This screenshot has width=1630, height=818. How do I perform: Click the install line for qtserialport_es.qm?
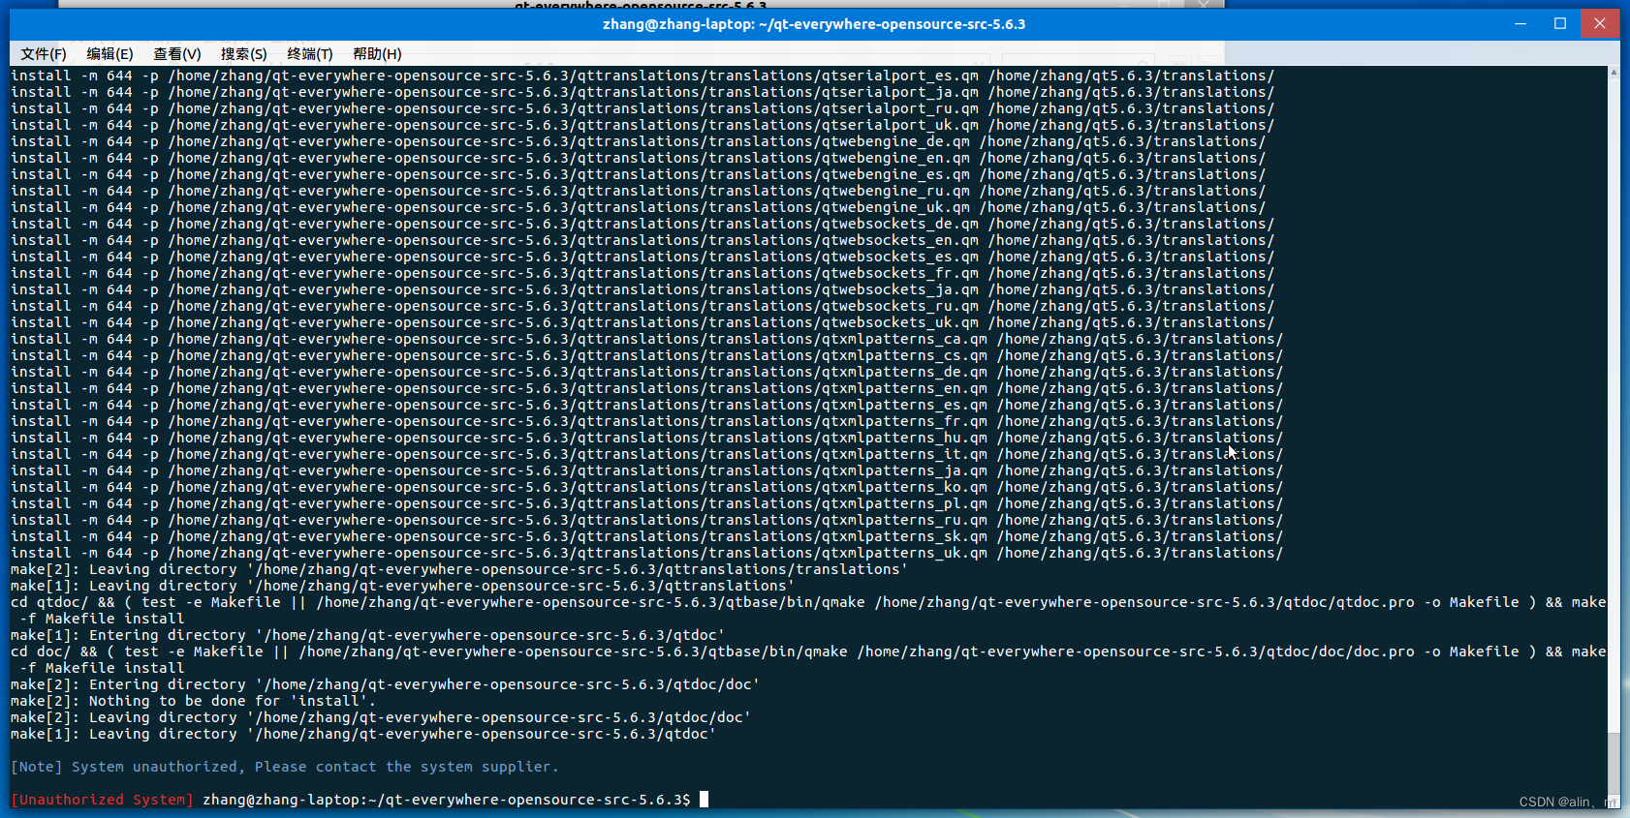click(643, 76)
